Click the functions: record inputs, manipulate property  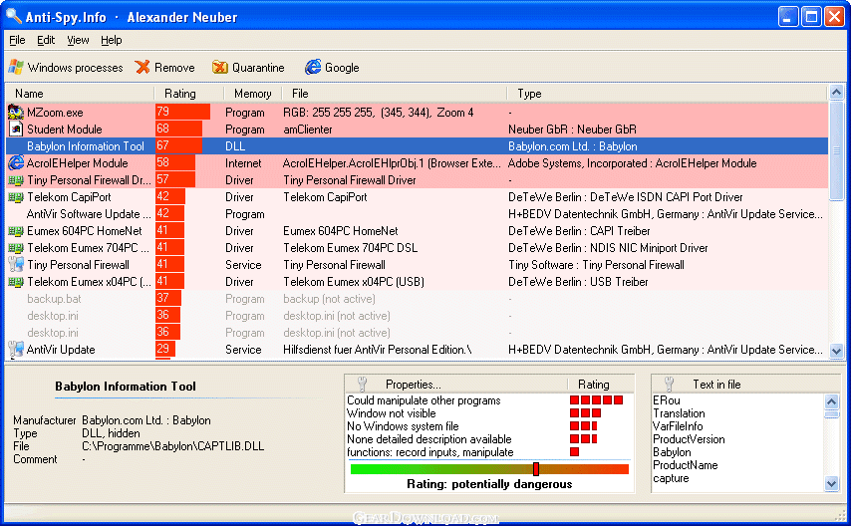pos(429,452)
